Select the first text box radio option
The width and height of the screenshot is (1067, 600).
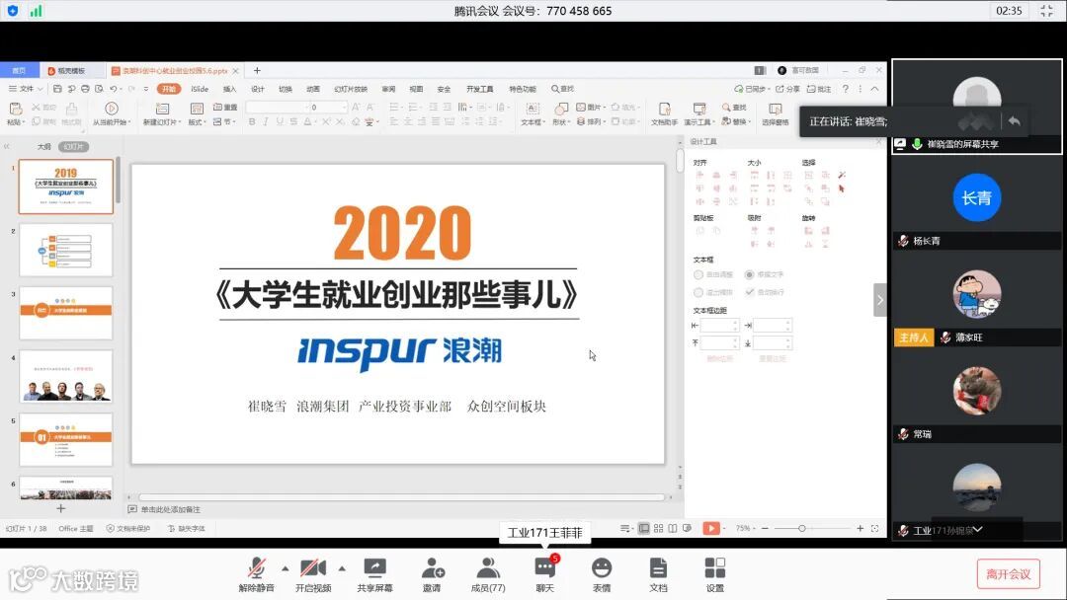click(698, 274)
